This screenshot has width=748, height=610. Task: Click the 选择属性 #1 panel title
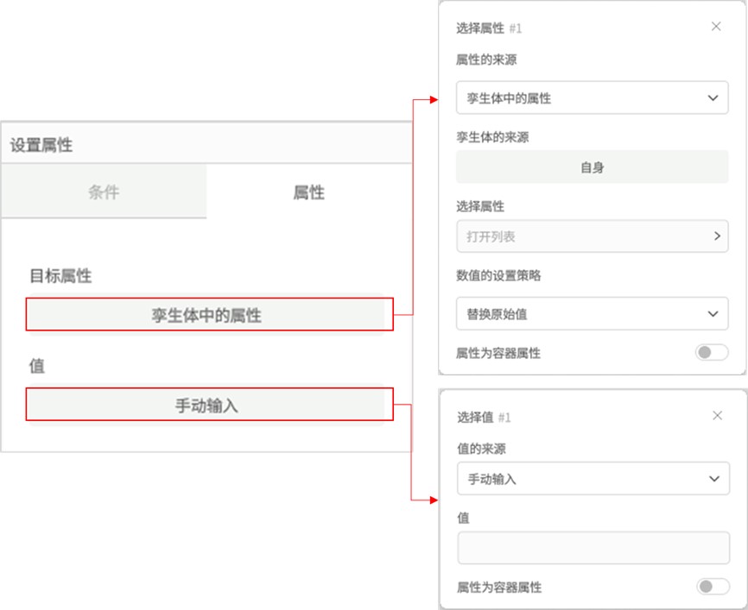(489, 28)
